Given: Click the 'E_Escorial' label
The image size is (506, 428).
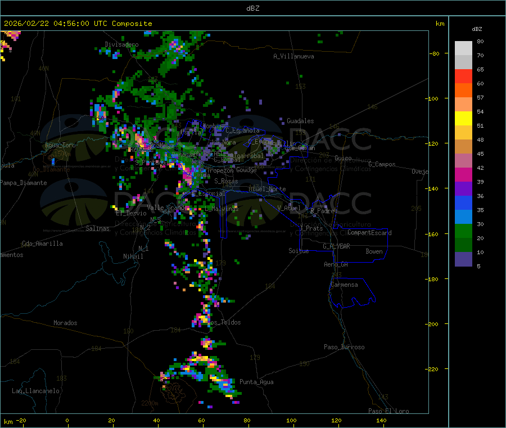Looking at the screenshot, I should [209, 193].
